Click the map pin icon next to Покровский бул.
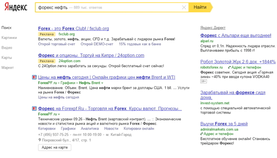 coord(40,140)
